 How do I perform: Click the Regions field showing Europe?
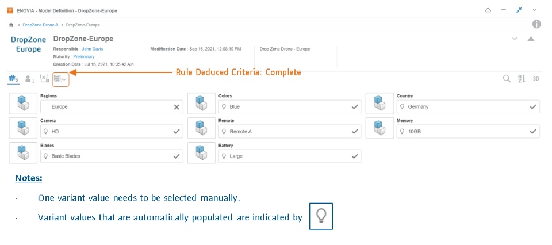[x=112, y=106]
